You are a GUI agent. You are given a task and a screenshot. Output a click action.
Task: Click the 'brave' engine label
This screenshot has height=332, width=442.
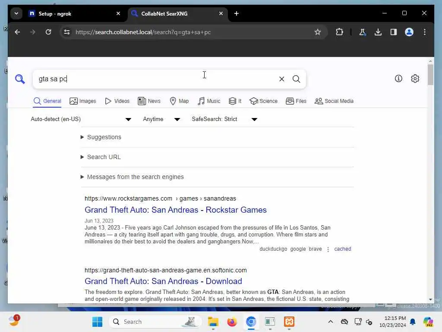pyautogui.click(x=315, y=249)
